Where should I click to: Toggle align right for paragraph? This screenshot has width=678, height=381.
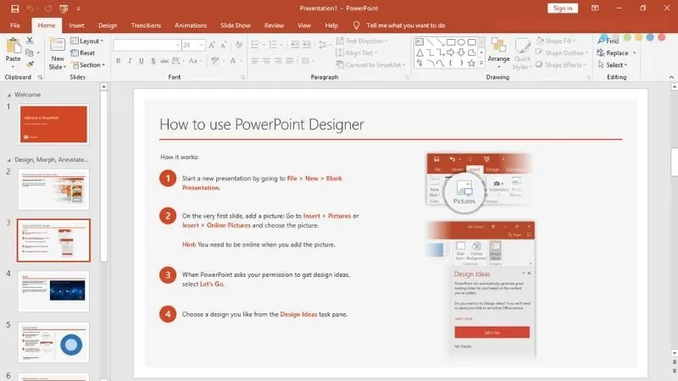pos(279,61)
